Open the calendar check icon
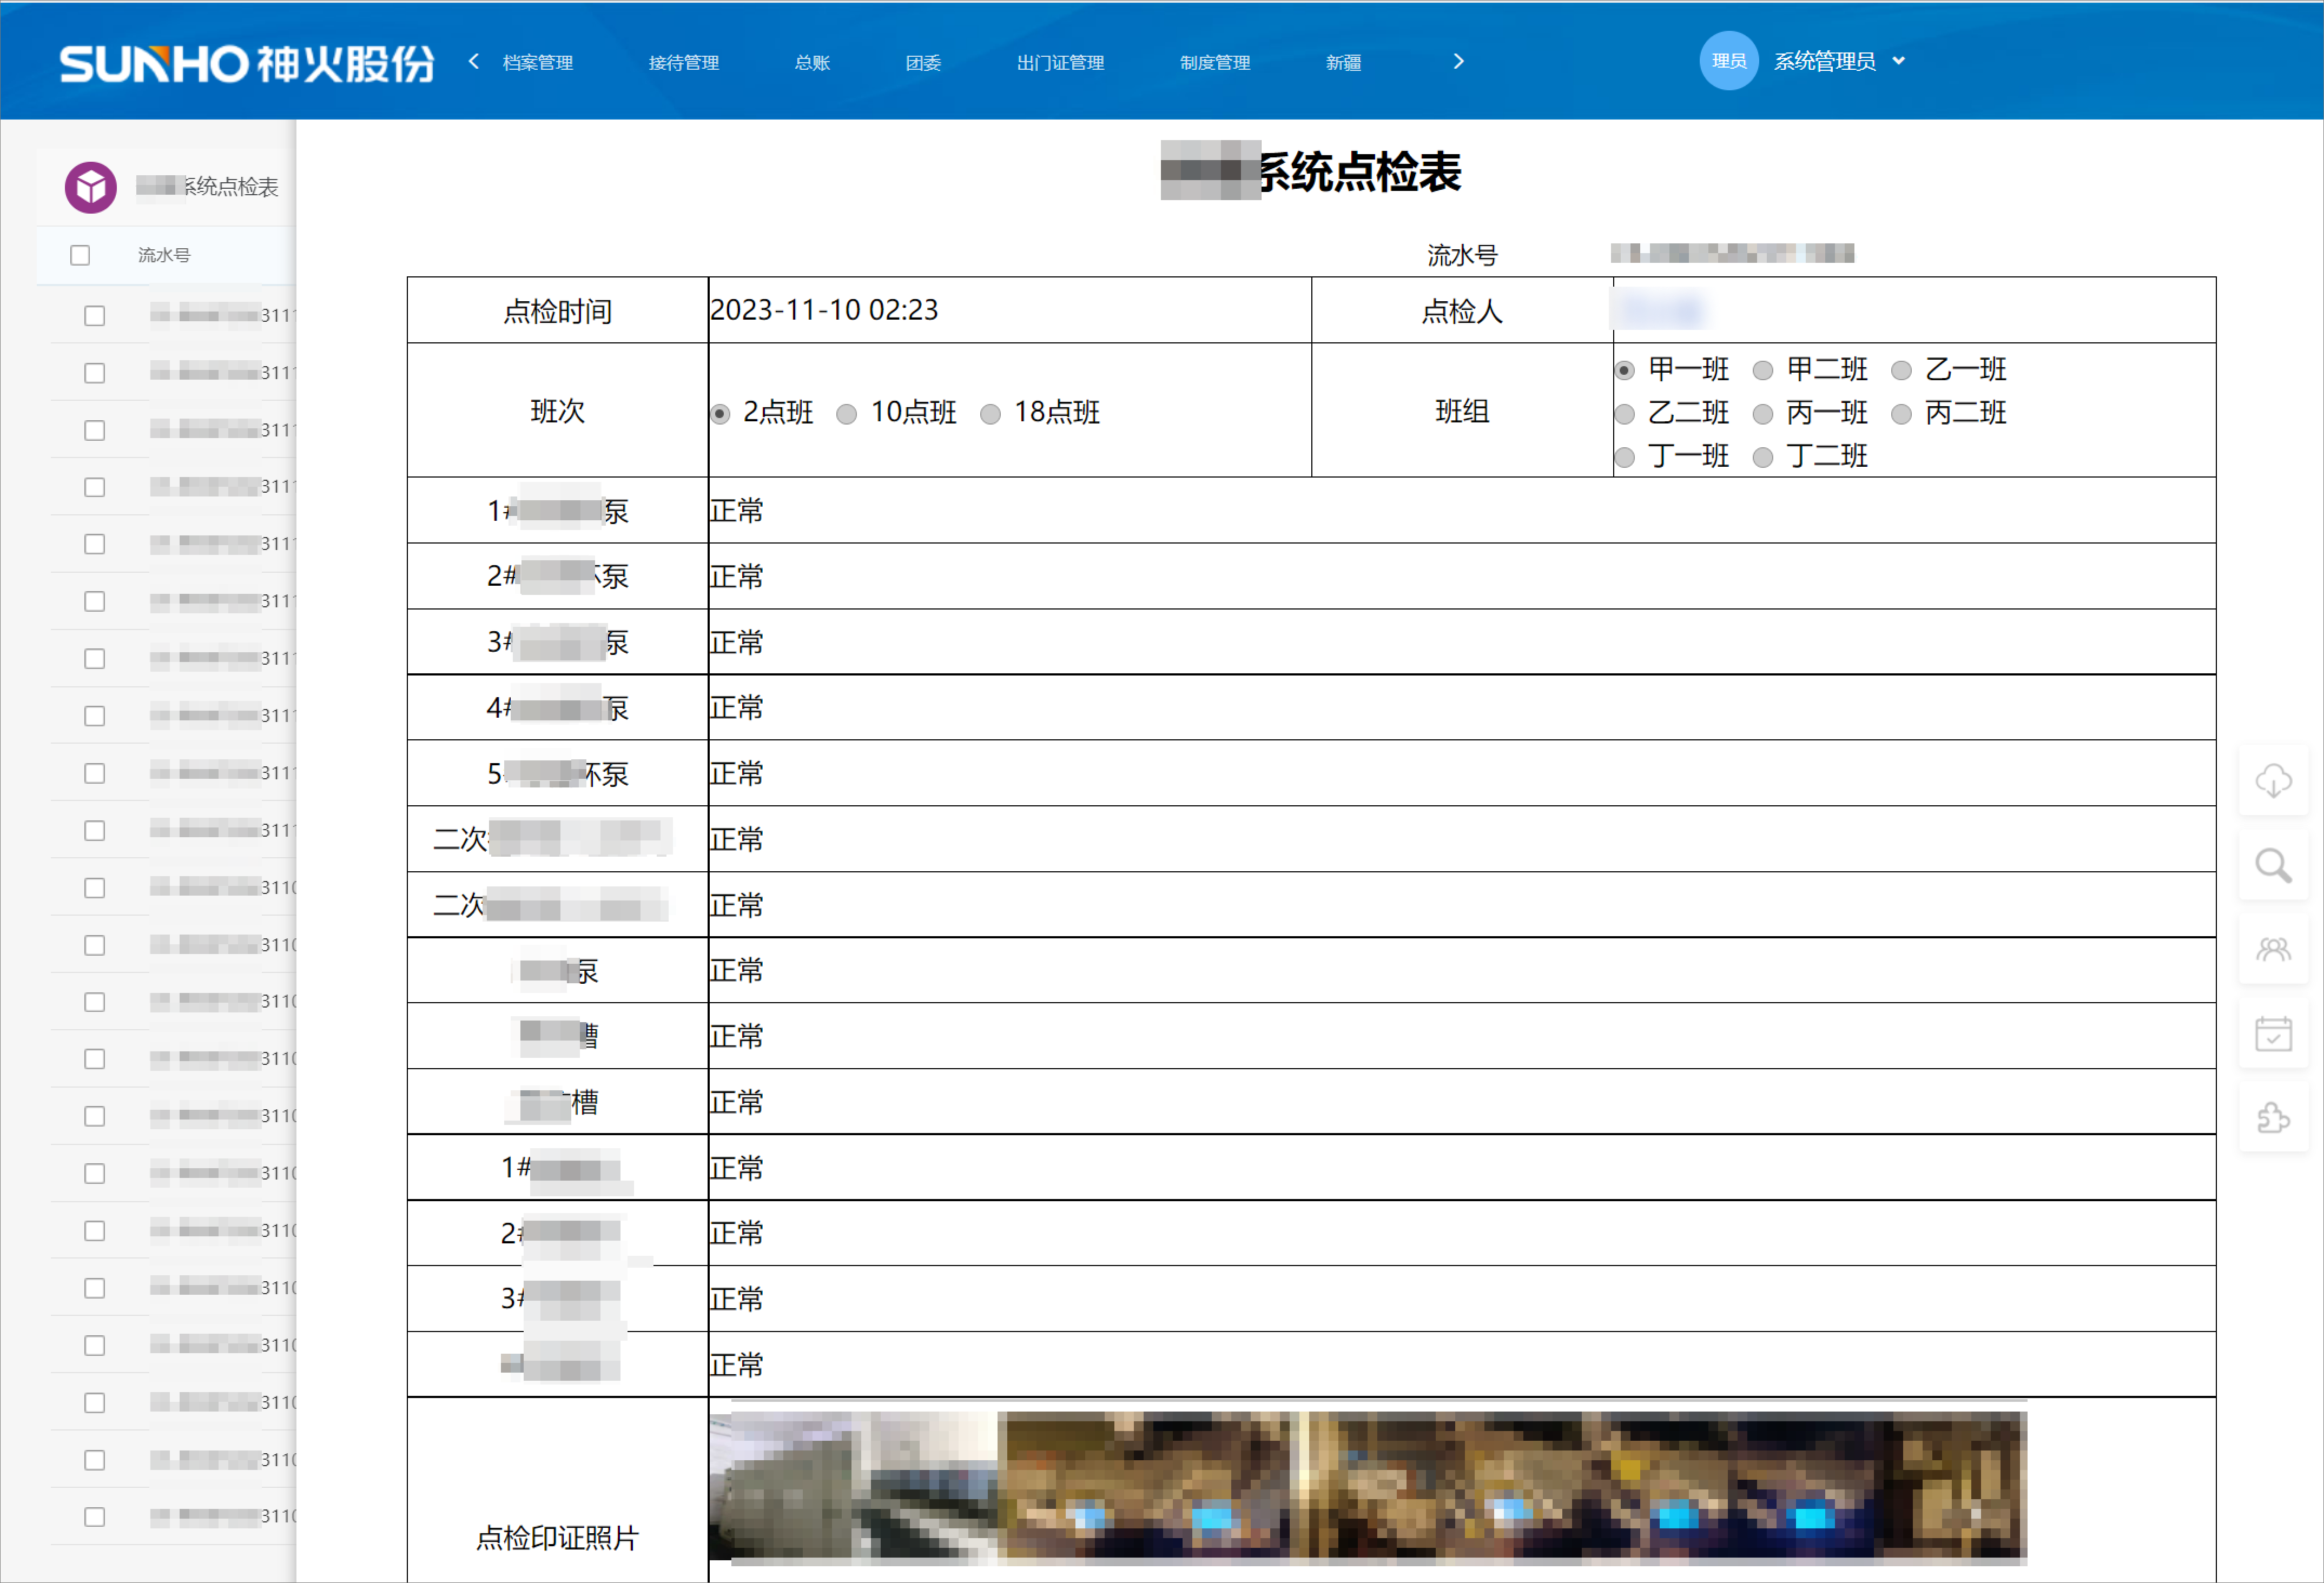Image resolution: width=2324 pixels, height=1583 pixels. point(2273,1034)
